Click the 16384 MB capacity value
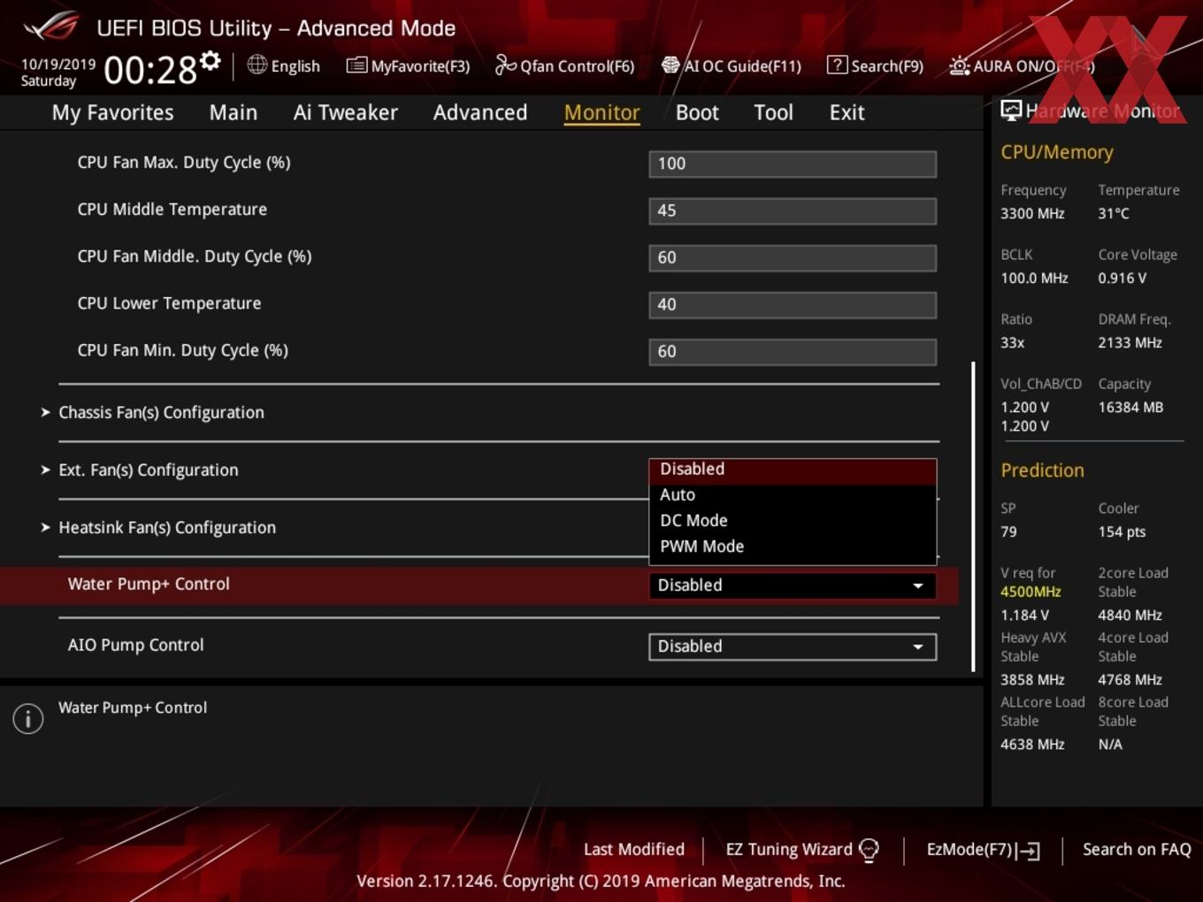1203x902 pixels. click(x=1130, y=408)
